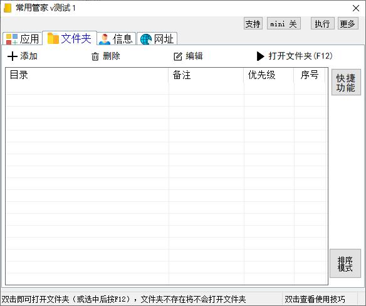Toggle the mini 关 button
The height and width of the screenshot is (306, 366).
(284, 23)
